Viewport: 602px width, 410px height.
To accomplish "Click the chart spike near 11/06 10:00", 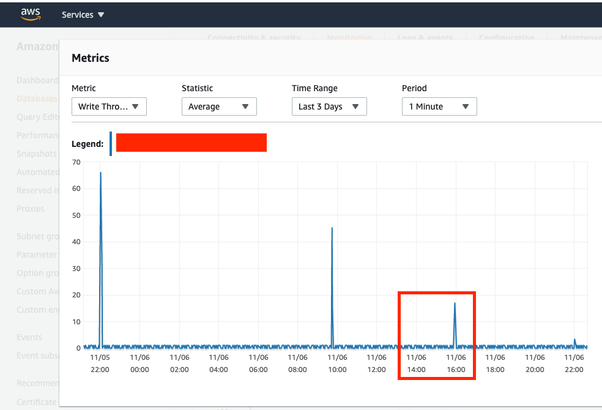I will pyautogui.click(x=332, y=288).
